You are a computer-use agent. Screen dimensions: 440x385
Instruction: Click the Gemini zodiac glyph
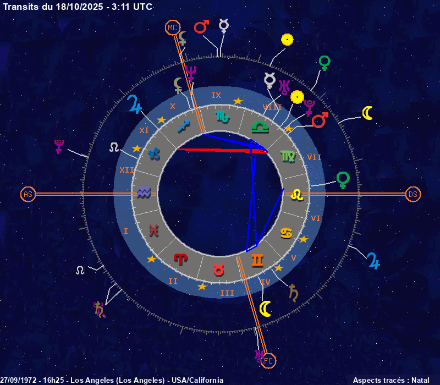pyautogui.click(x=257, y=260)
